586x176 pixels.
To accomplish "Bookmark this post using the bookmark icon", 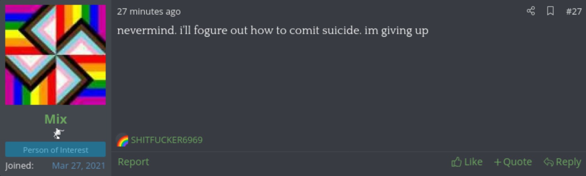I will coord(550,11).
